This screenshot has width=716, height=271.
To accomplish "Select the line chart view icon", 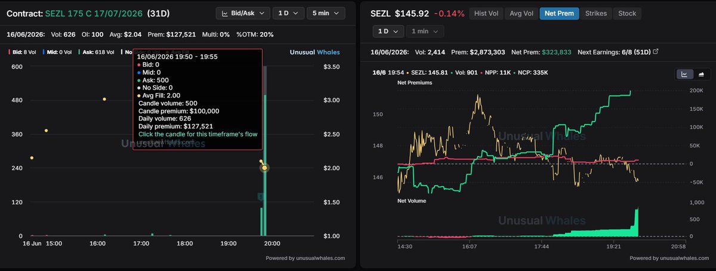I will coord(684,74).
